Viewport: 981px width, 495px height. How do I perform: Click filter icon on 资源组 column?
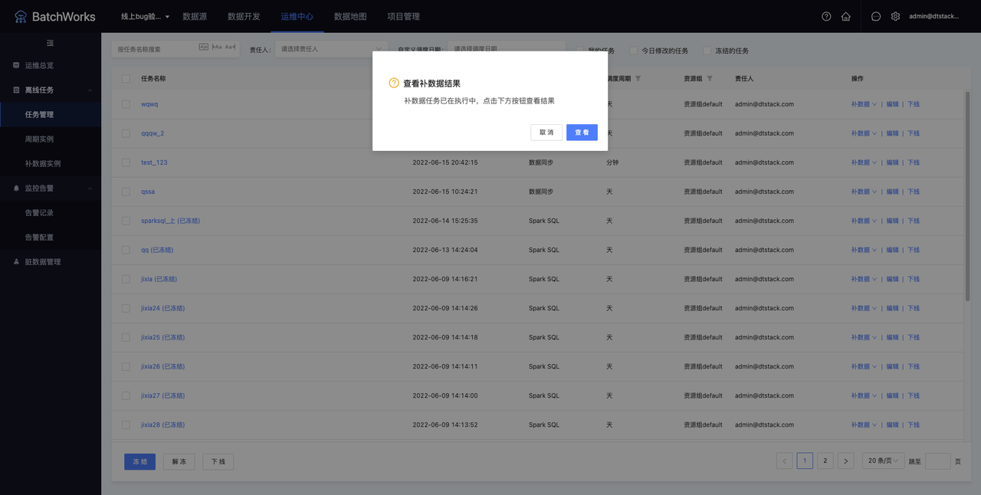710,79
